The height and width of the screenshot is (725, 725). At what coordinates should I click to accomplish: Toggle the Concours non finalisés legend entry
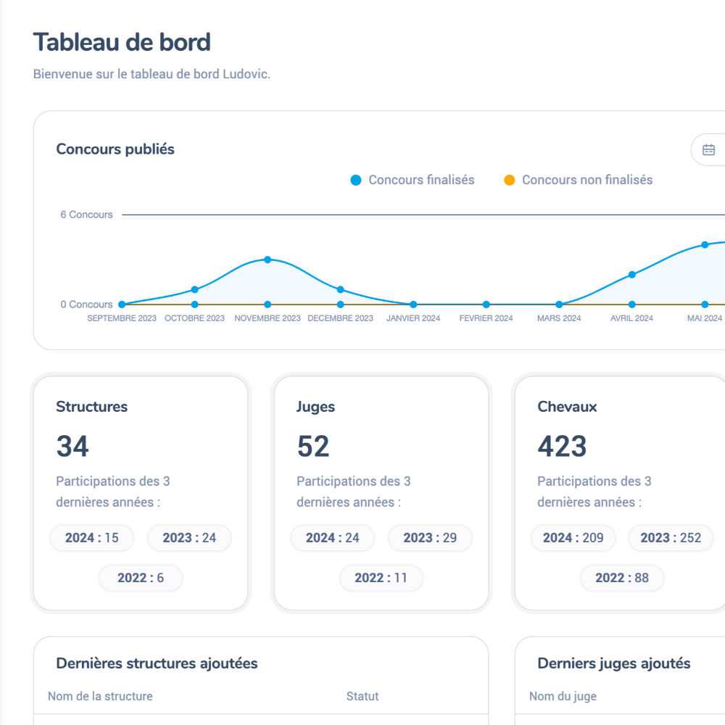click(578, 180)
